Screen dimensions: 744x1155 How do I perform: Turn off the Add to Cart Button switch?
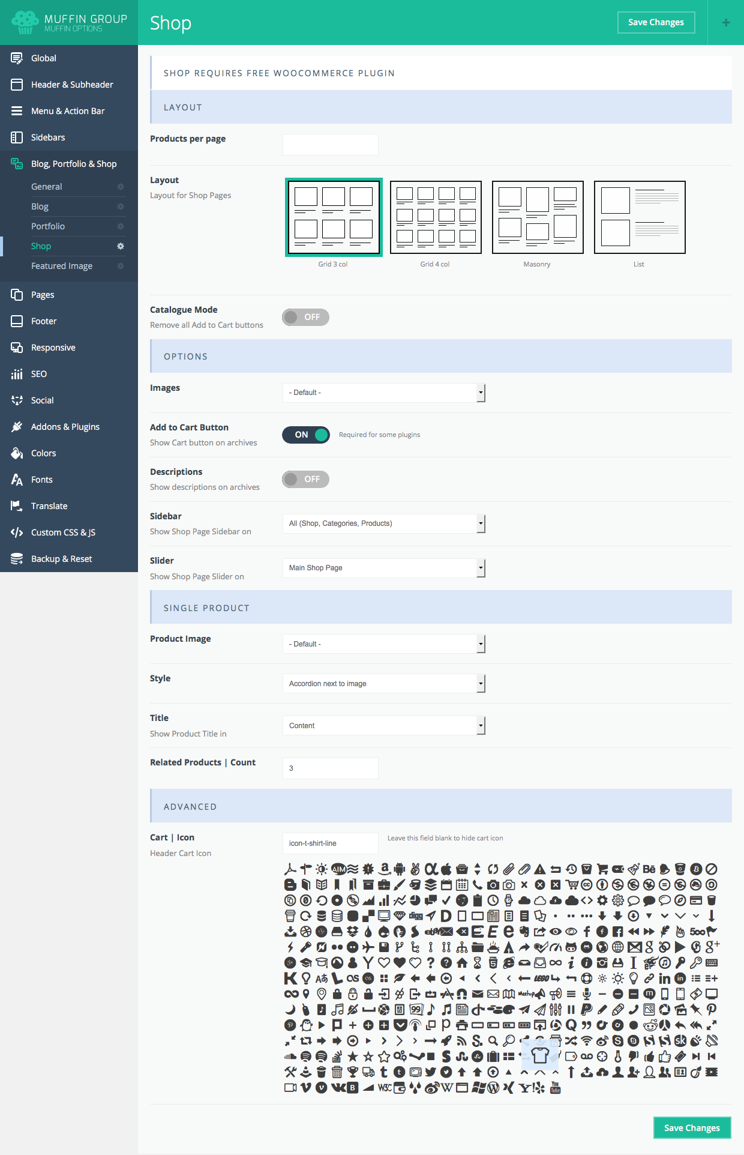pos(306,435)
